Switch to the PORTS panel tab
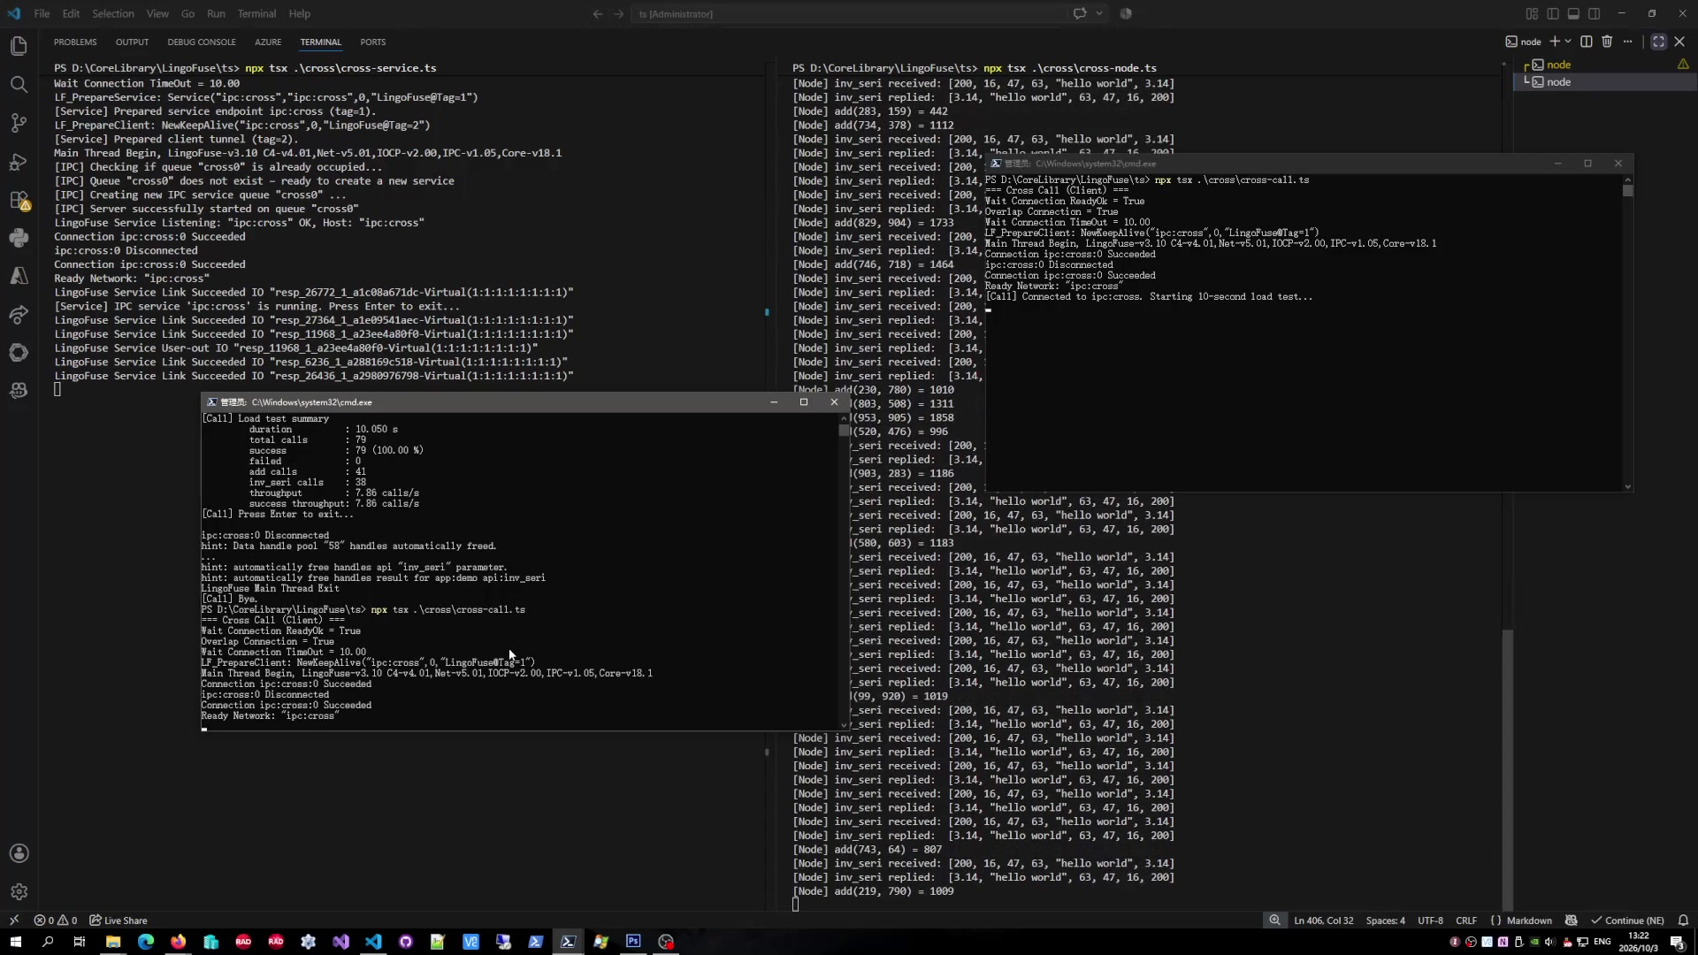This screenshot has width=1698, height=955. [373, 42]
